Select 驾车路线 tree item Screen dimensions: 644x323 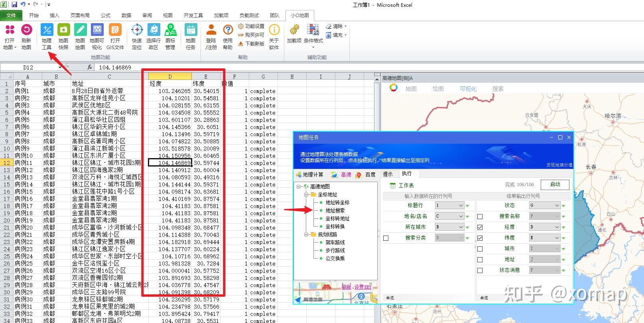tap(335, 242)
